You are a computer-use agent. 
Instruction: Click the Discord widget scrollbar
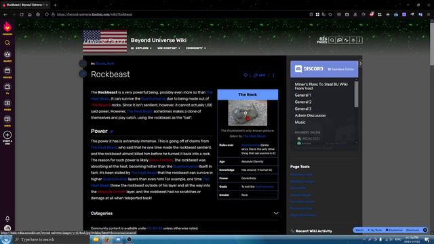click(x=356, y=94)
